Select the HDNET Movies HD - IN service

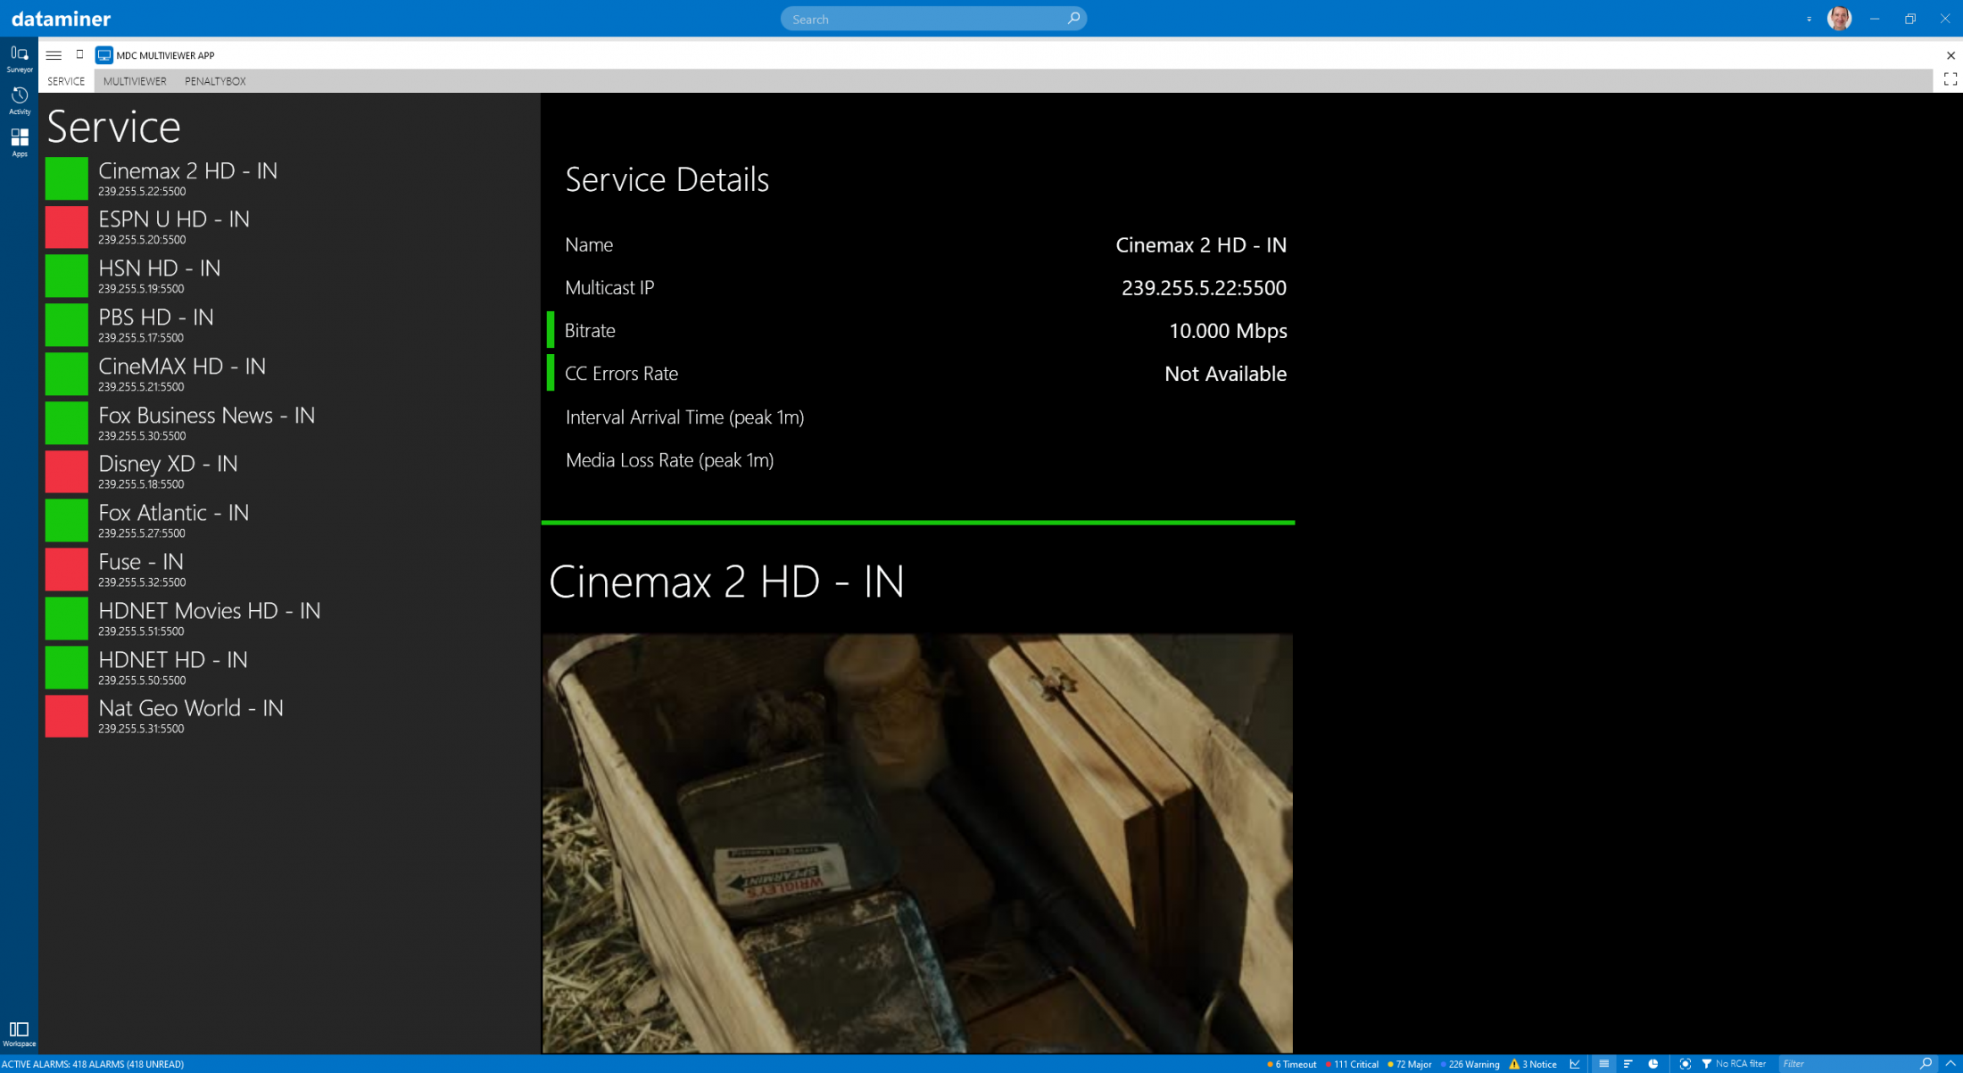pos(290,619)
